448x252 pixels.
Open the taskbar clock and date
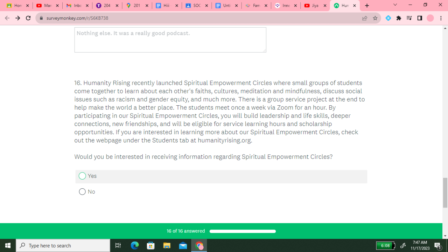(420, 245)
